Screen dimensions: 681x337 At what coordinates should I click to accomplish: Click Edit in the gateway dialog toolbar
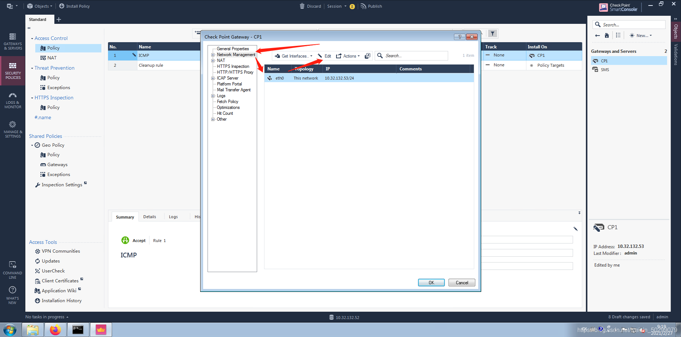[x=325, y=56]
